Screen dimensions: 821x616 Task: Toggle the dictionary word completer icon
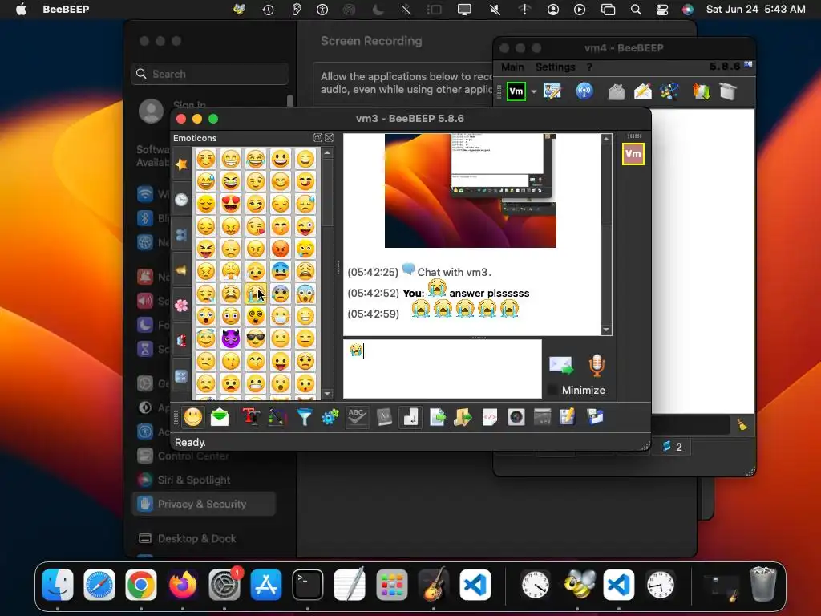point(384,417)
